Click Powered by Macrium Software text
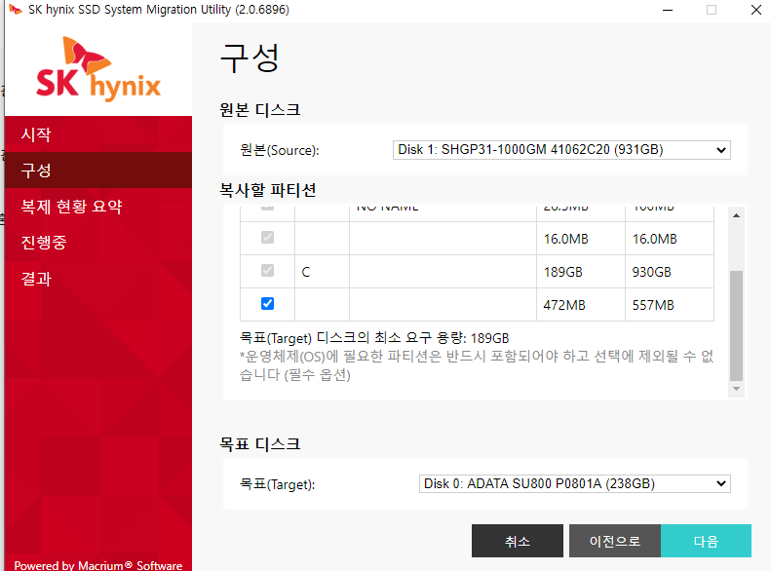Viewport: 771px width, 571px height. (98, 565)
